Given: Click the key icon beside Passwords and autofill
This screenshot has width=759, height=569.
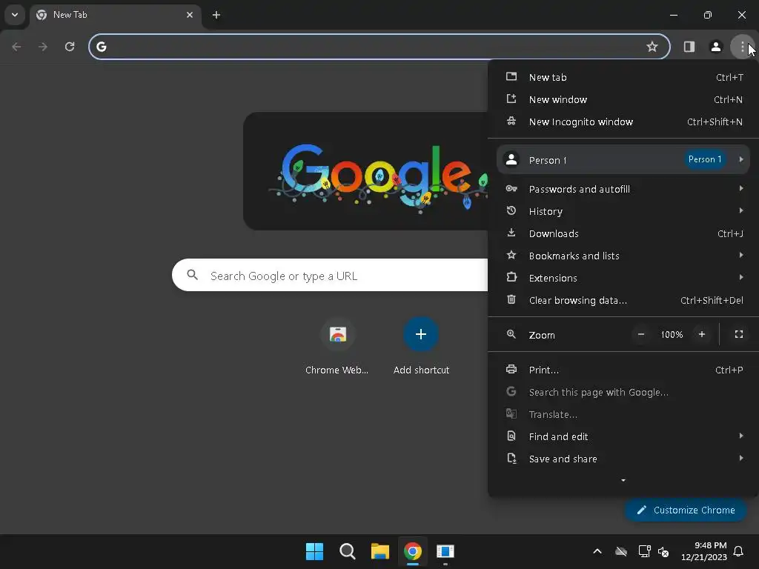Looking at the screenshot, I should (511, 189).
